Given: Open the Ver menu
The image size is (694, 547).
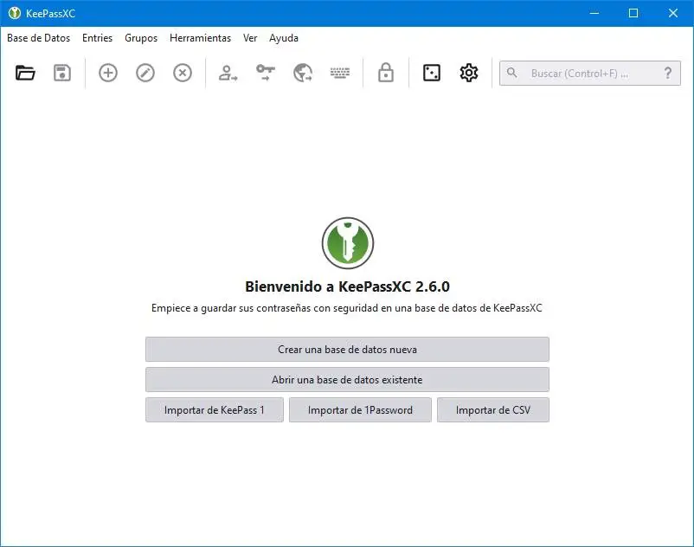Looking at the screenshot, I should tap(250, 38).
